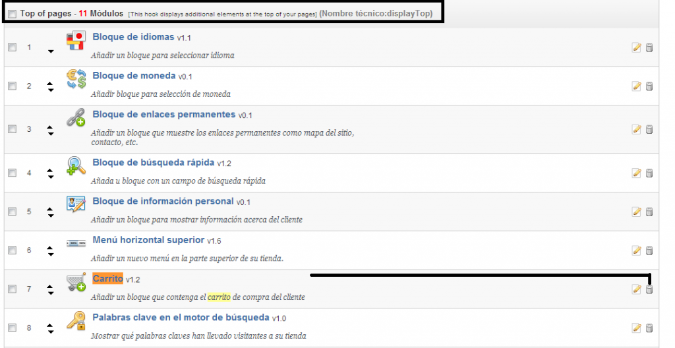Move Bloque de moneda up with arrow

coord(50,83)
